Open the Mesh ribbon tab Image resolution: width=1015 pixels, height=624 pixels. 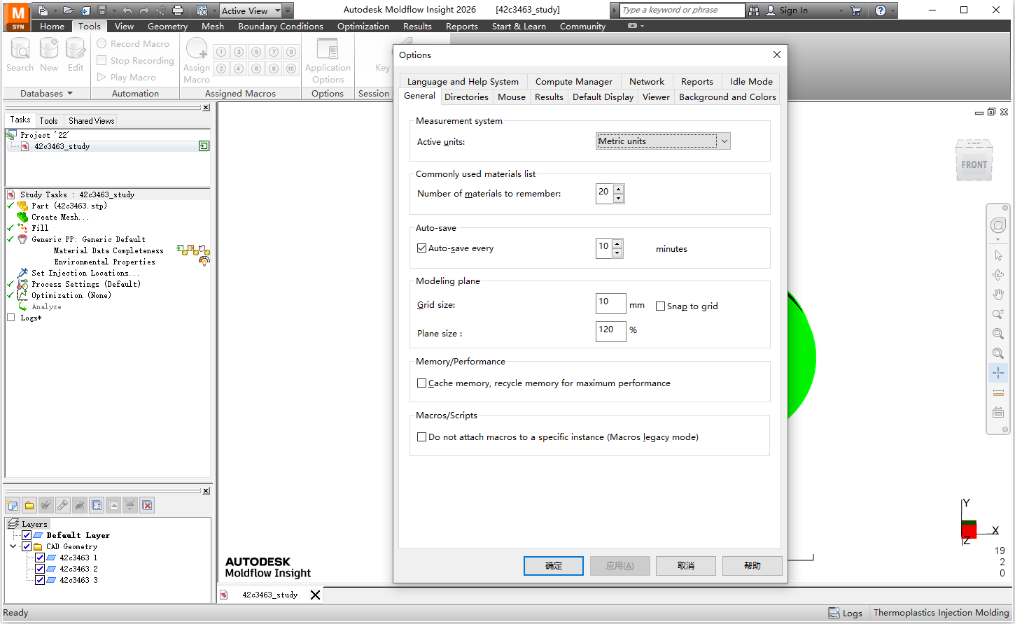coord(213,27)
